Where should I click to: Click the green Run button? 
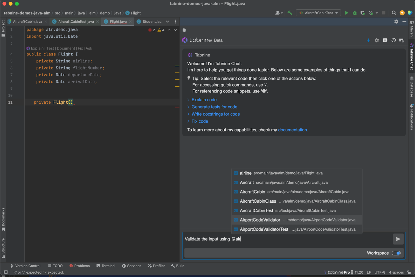coord(347,13)
